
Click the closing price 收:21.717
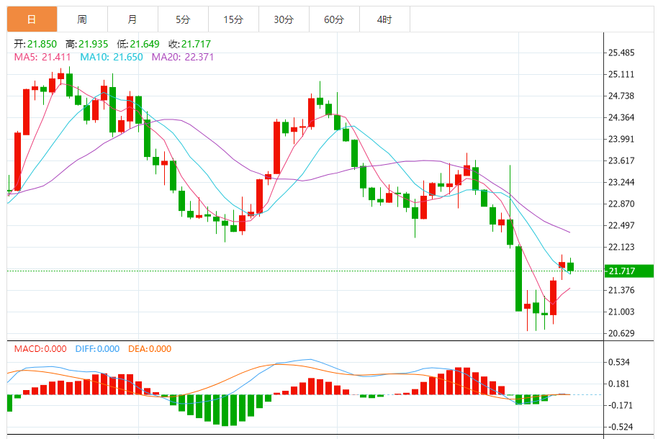189,44
